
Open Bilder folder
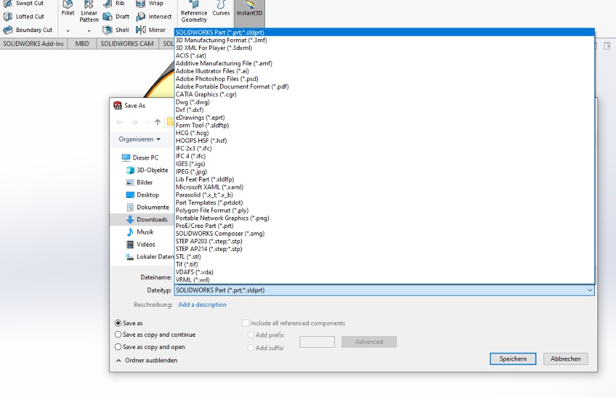click(139, 182)
